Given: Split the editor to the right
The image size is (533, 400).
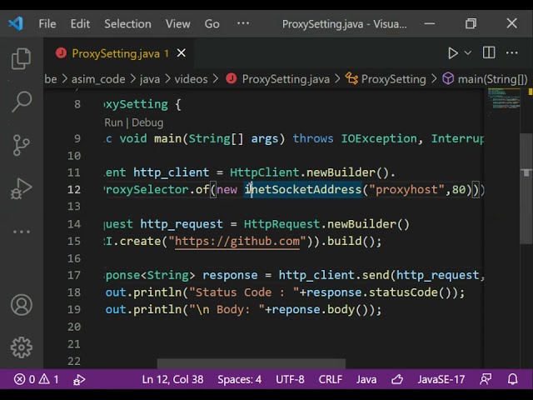Looking at the screenshot, I should (x=489, y=52).
